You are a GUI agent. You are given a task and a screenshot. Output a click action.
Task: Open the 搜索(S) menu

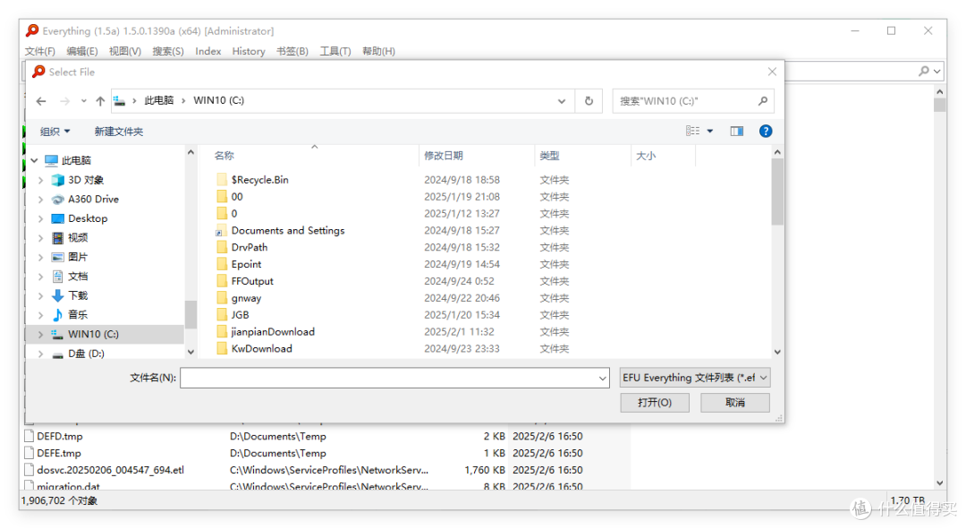click(x=168, y=51)
